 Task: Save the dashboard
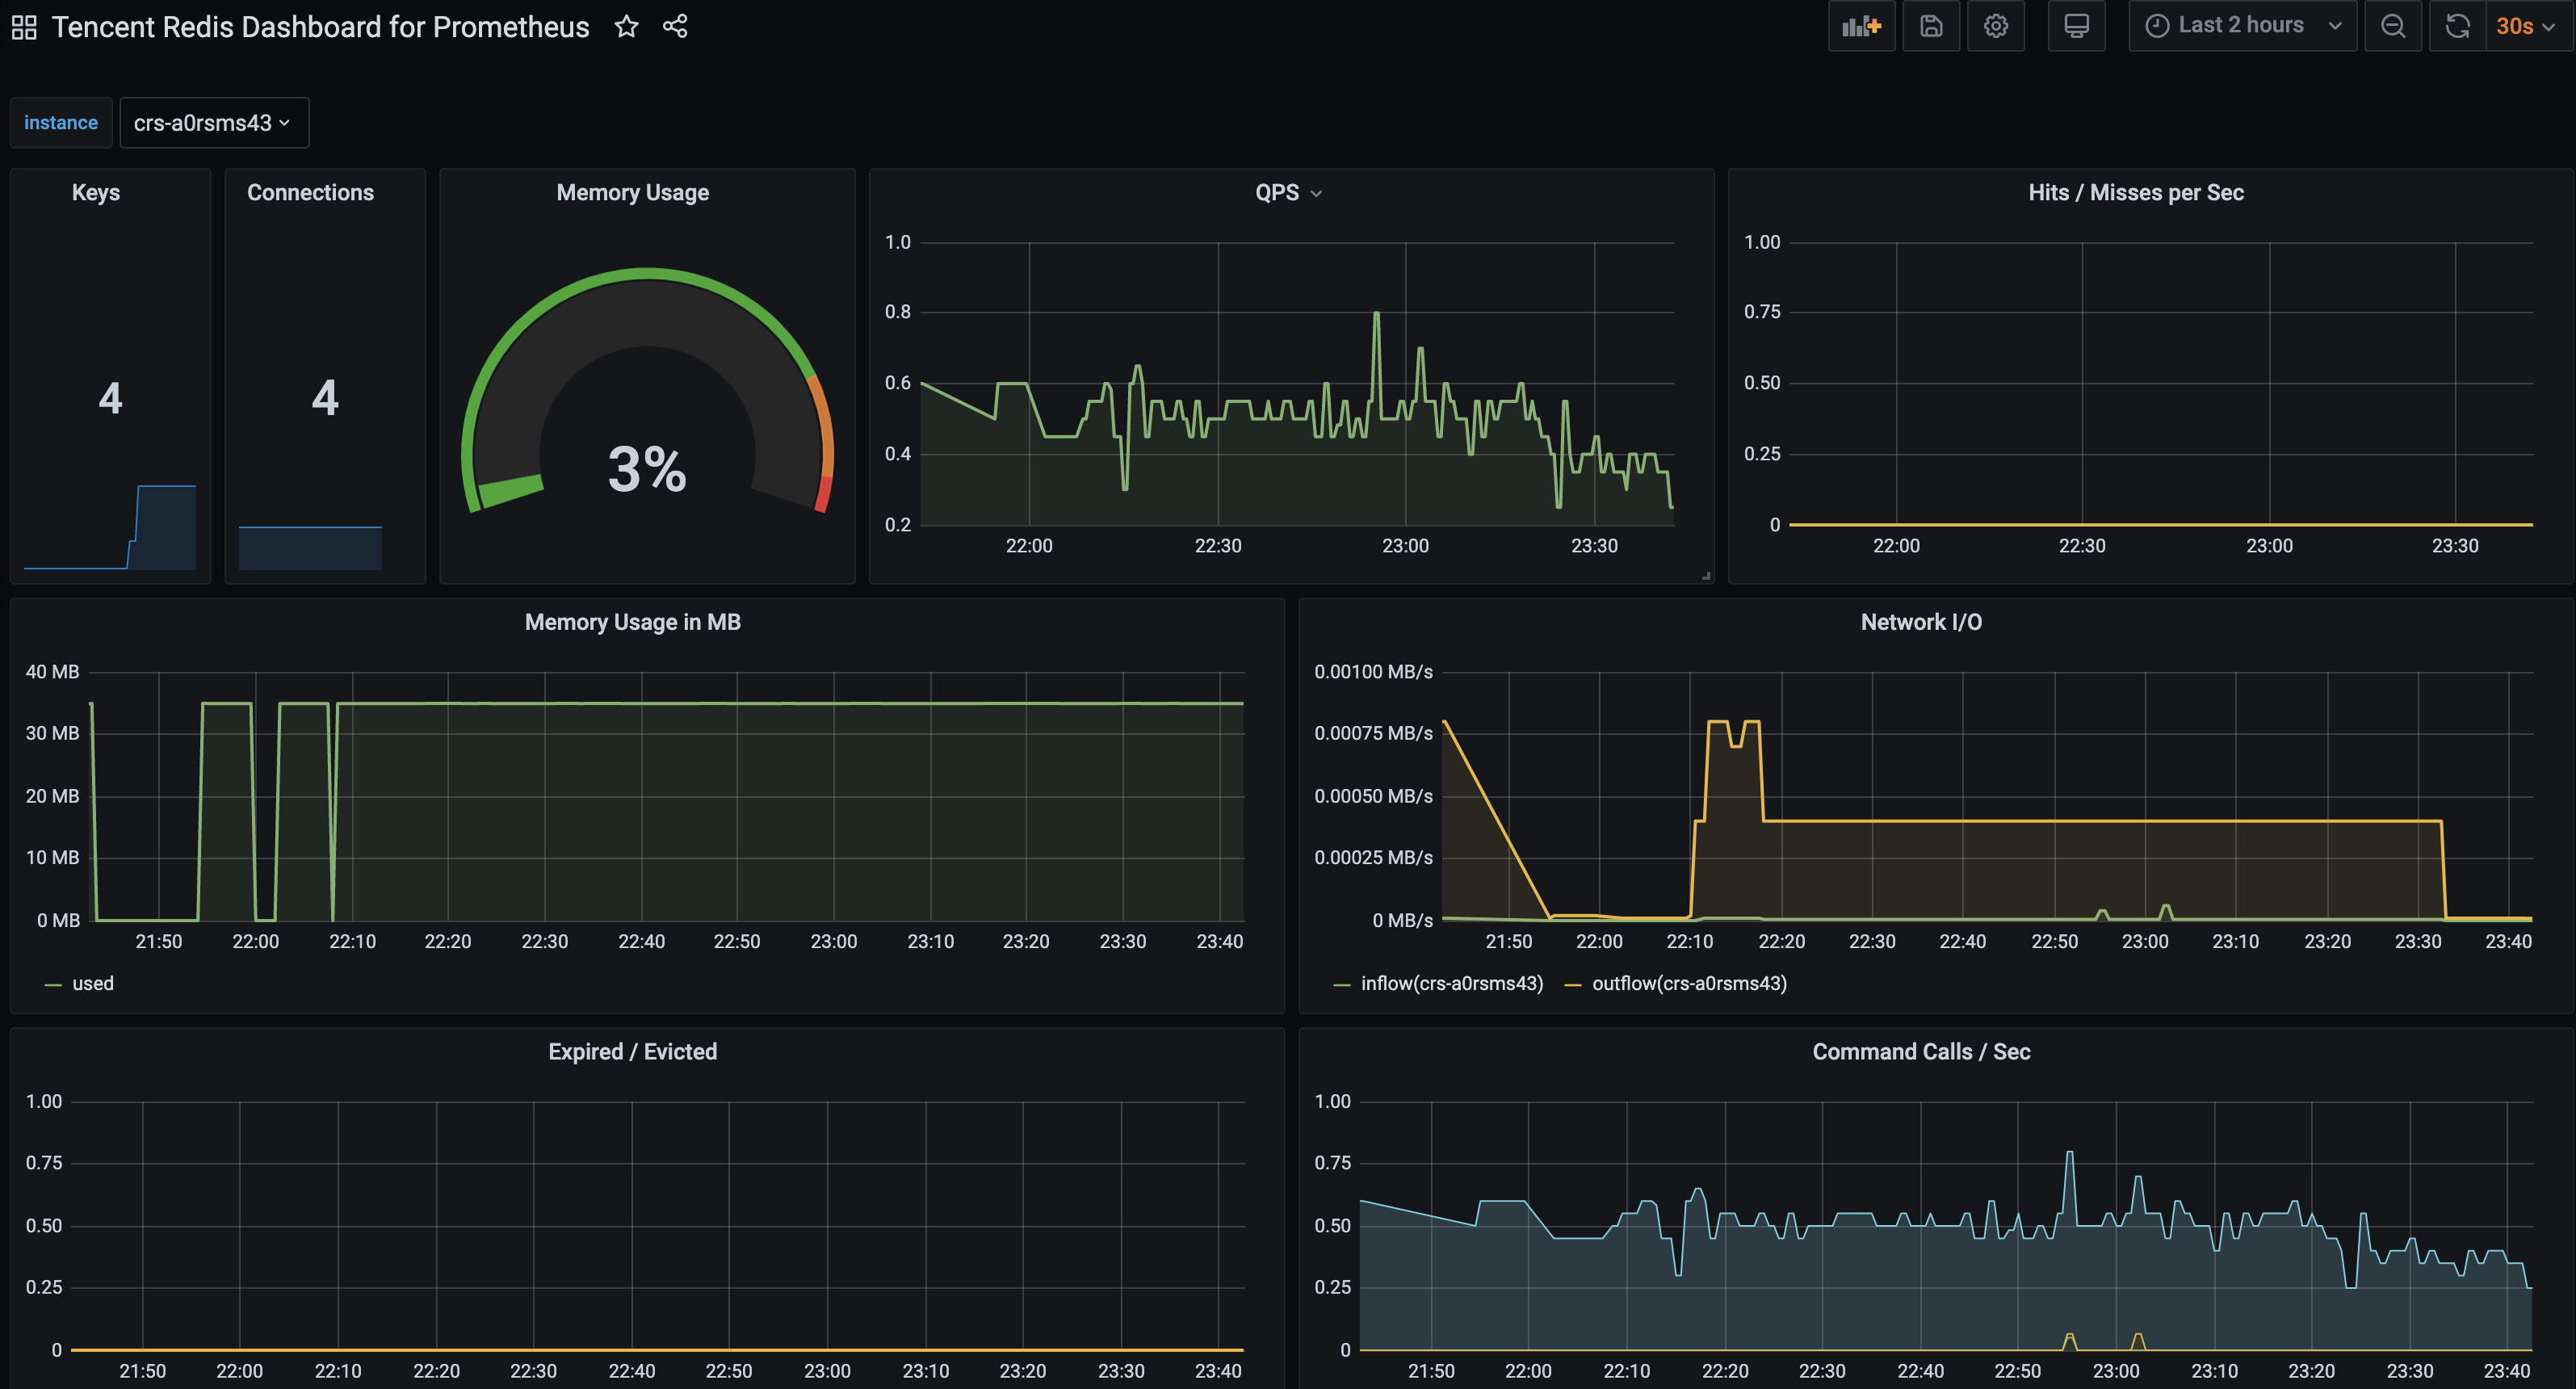(x=1931, y=26)
